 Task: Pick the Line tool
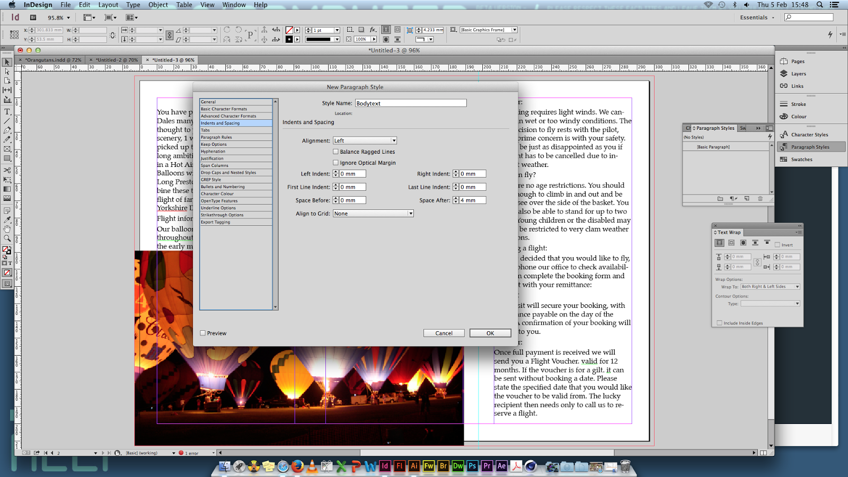click(7, 121)
